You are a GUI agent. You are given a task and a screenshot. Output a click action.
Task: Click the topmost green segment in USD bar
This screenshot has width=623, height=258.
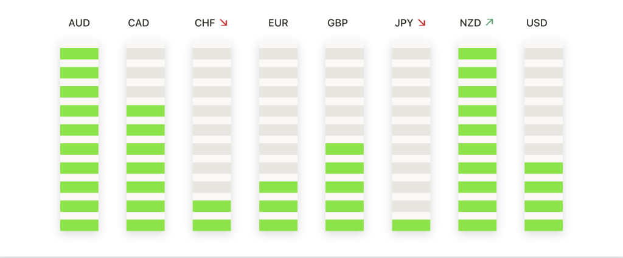point(543,168)
